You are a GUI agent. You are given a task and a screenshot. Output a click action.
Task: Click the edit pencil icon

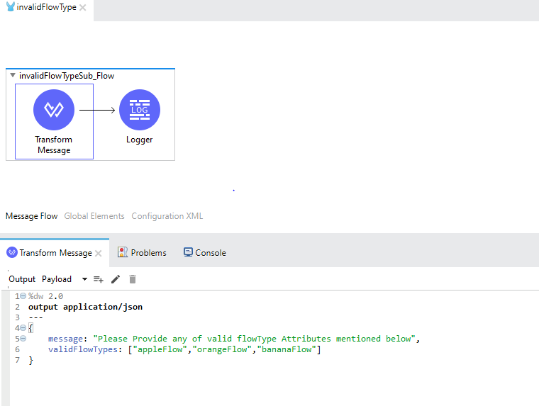pos(116,279)
